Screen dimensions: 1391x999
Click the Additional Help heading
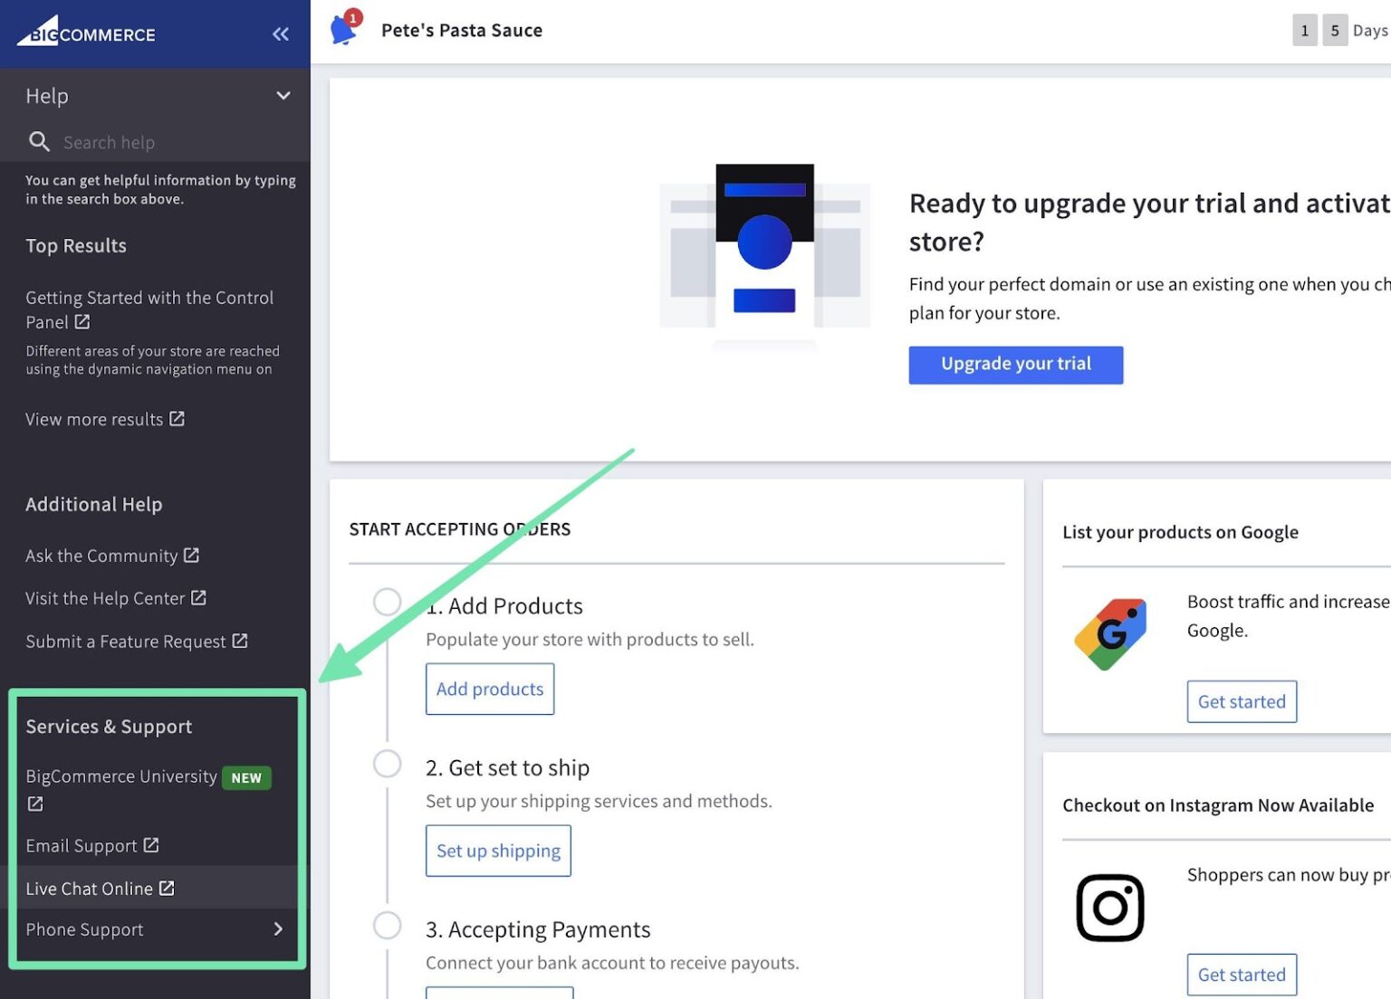94,505
